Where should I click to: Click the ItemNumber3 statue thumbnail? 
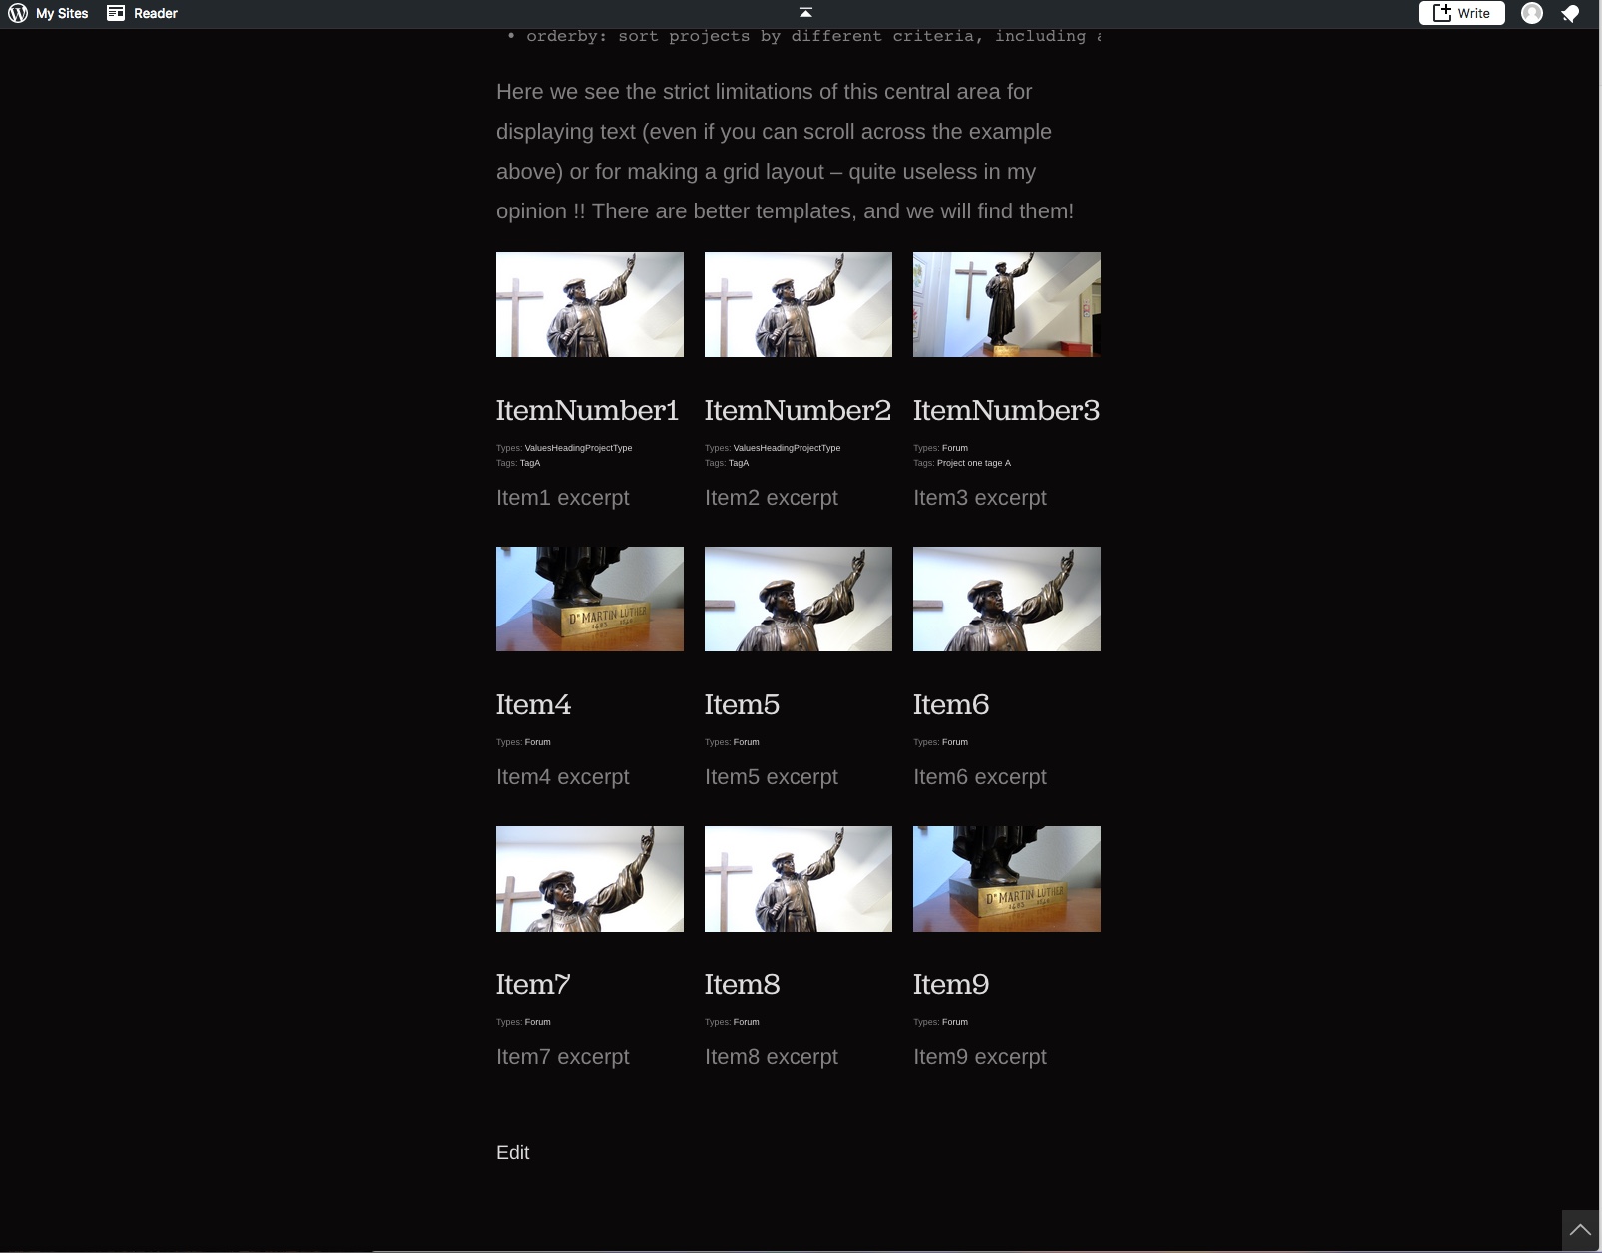1006,304
